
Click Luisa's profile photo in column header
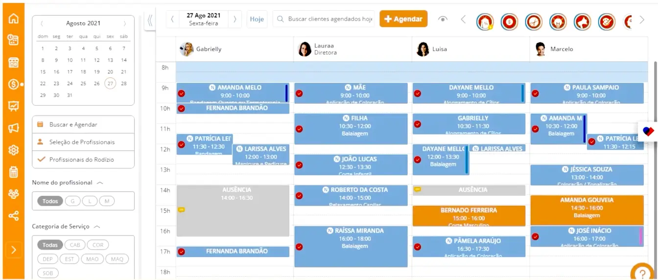tap(423, 49)
